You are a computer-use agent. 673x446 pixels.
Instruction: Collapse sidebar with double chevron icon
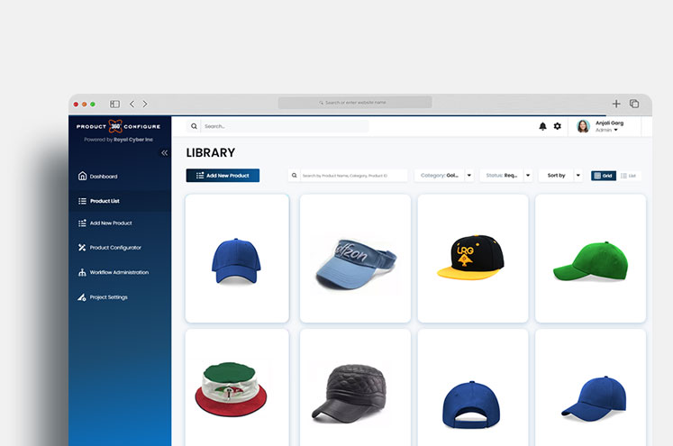pyautogui.click(x=165, y=153)
